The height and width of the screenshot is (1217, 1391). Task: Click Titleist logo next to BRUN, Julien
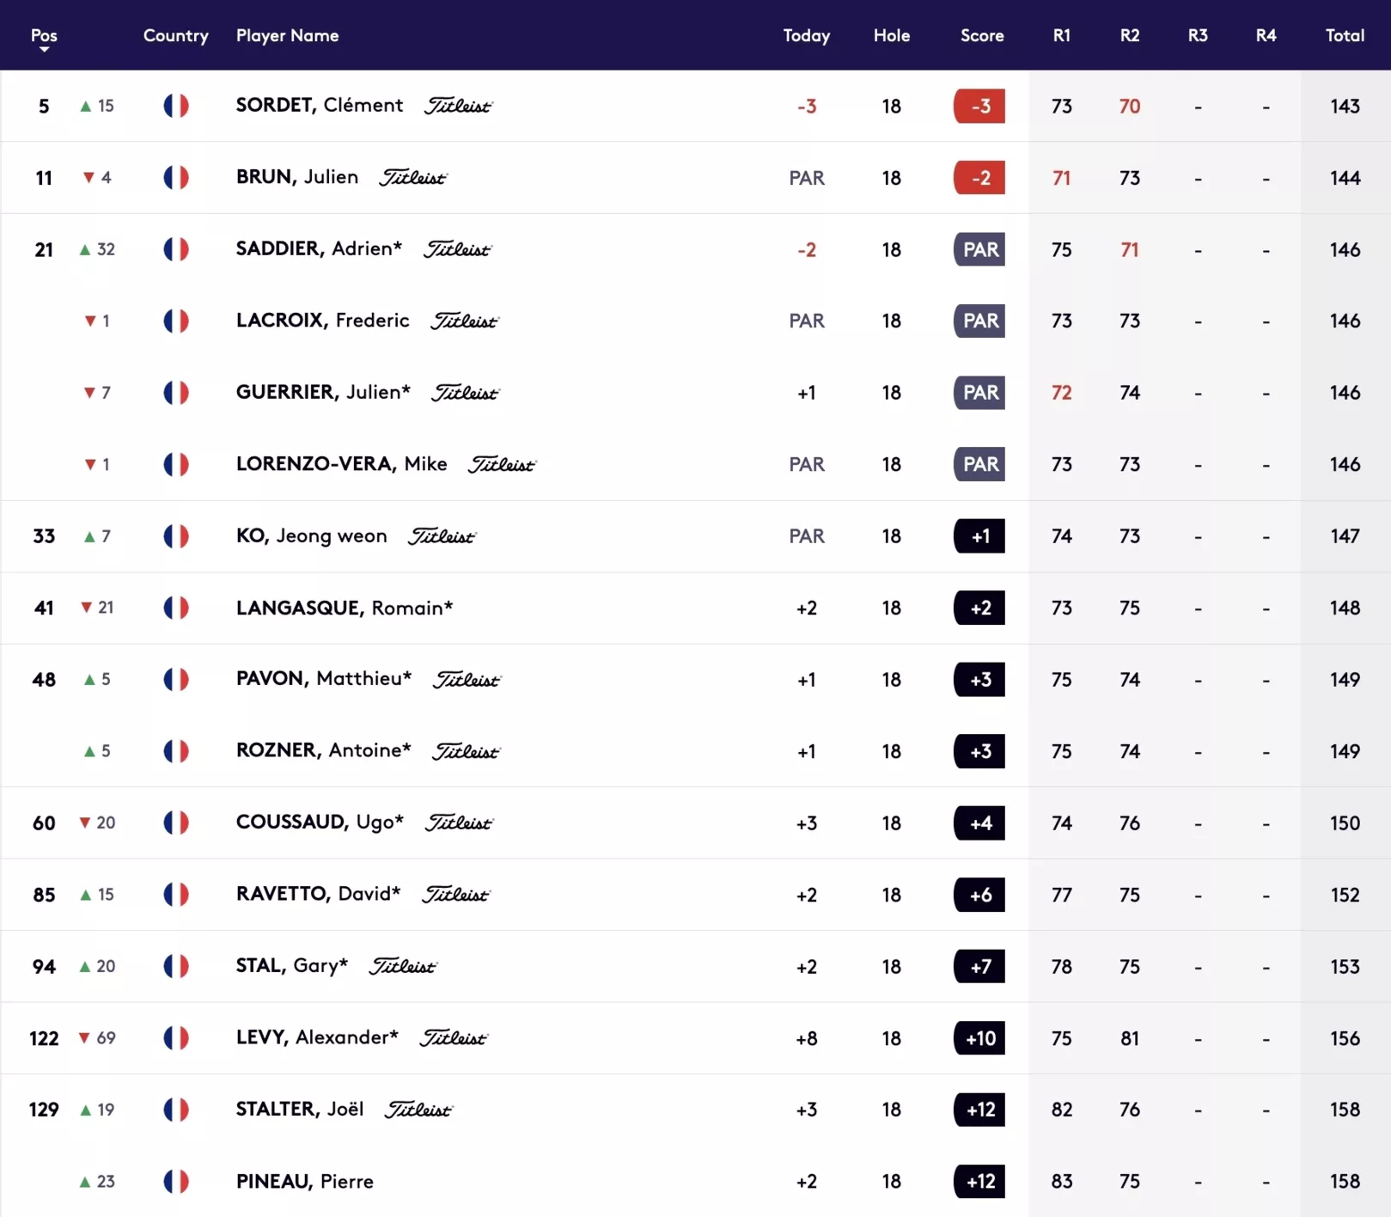point(413,178)
